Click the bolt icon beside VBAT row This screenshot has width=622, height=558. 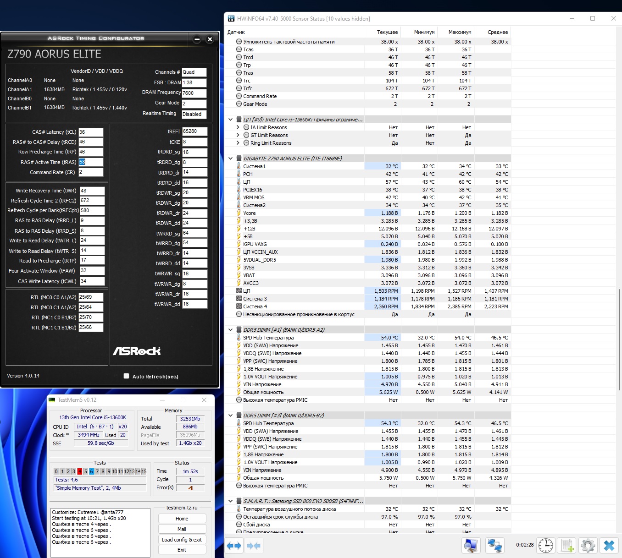(239, 275)
